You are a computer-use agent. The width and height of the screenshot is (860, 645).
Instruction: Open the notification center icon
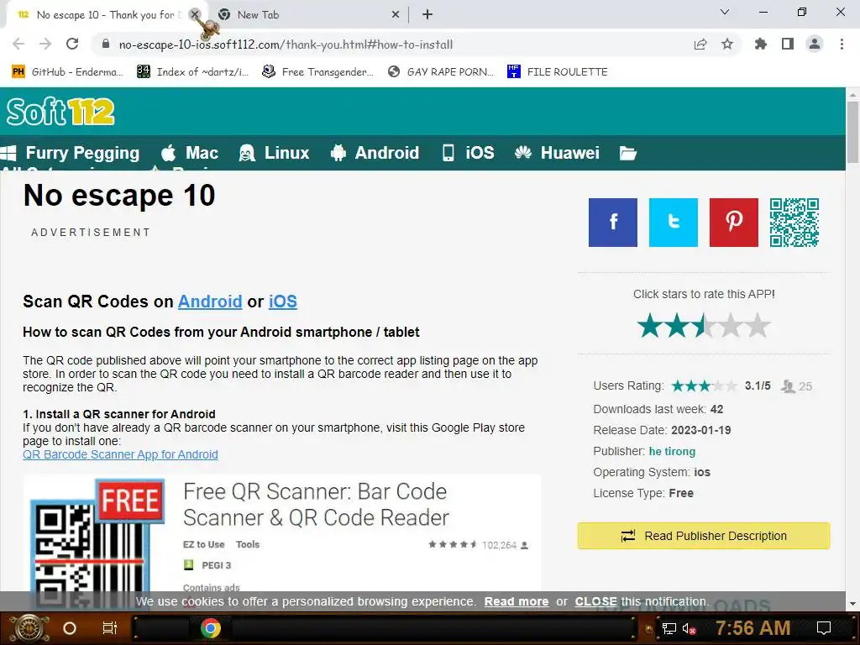824,628
